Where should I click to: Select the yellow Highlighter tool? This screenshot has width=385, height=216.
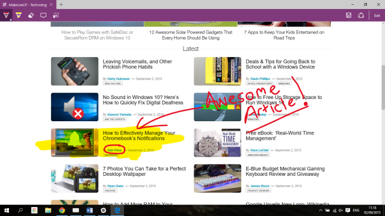19,15
